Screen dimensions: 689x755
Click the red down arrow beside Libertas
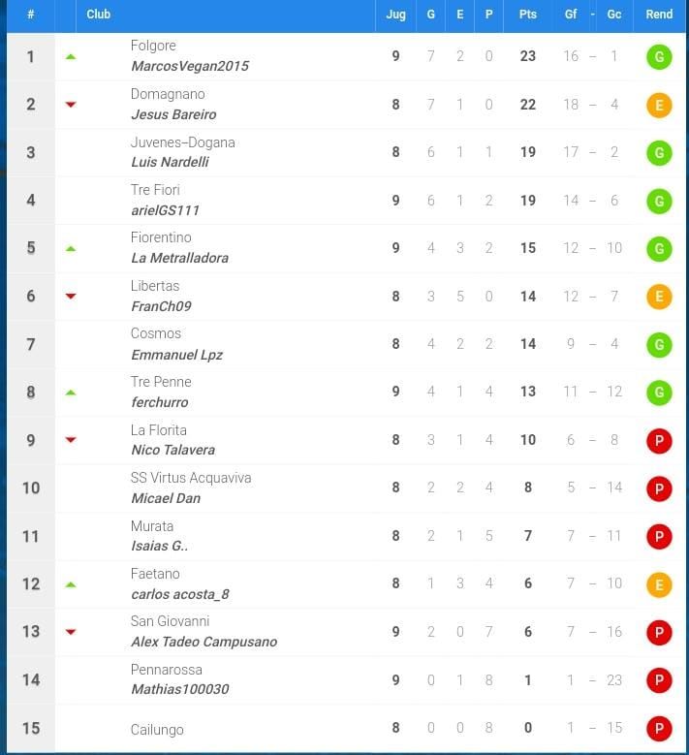click(71, 297)
